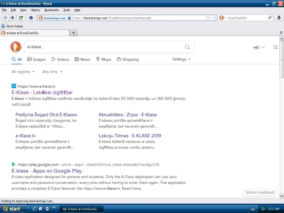
Task: Open 'E-klase - Apps on Google Play' result
Action: [x=47, y=171]
